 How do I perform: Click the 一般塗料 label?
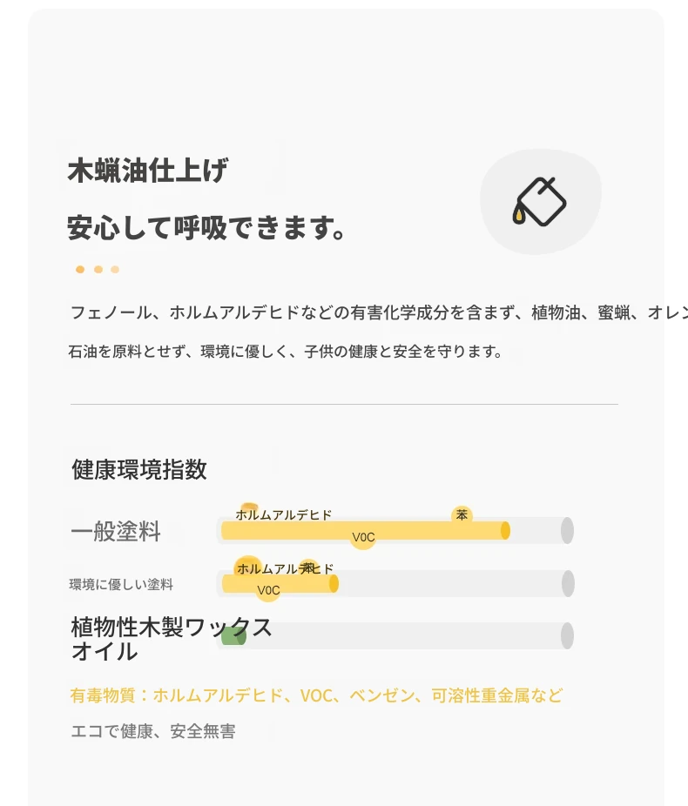tap(116, 531)
